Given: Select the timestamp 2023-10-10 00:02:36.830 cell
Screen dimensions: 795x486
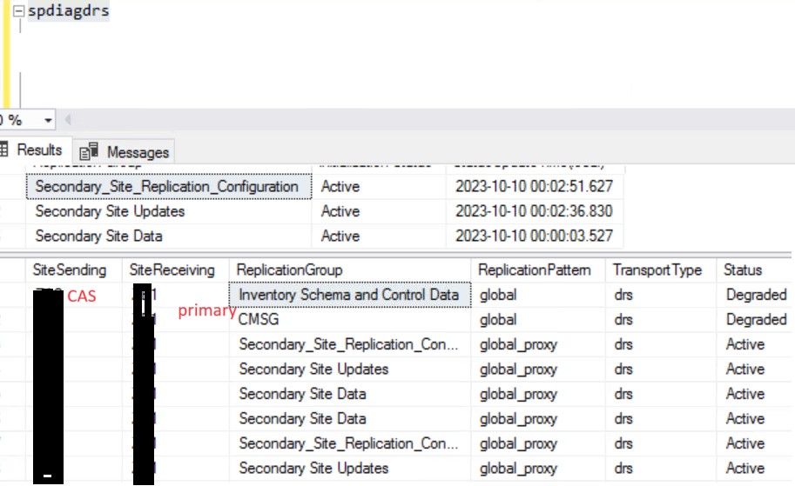Looking at the screenshot, I should (535, 211).
